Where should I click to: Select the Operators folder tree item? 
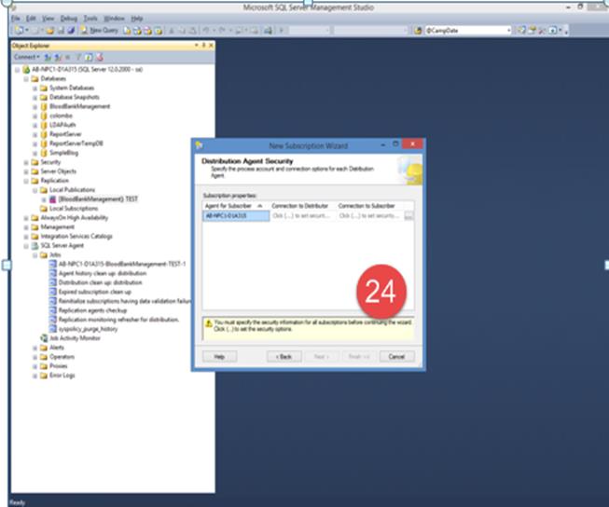pyautogui.click(x=62, y=357)
